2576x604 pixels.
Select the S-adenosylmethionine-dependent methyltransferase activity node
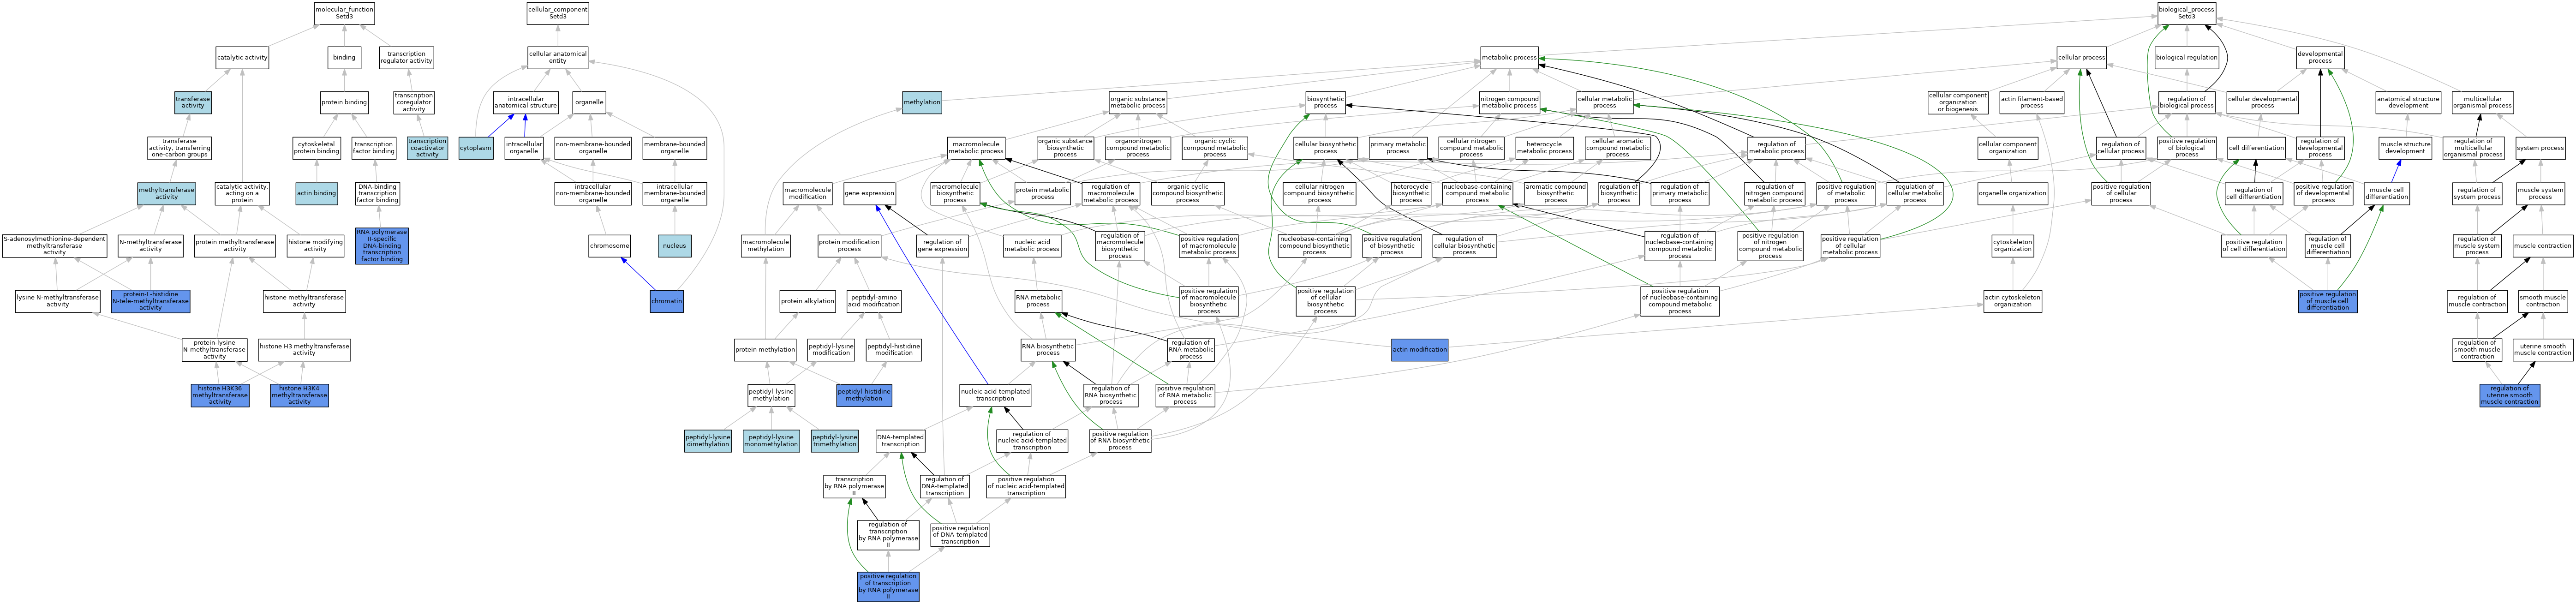click(x=54, y=245)
